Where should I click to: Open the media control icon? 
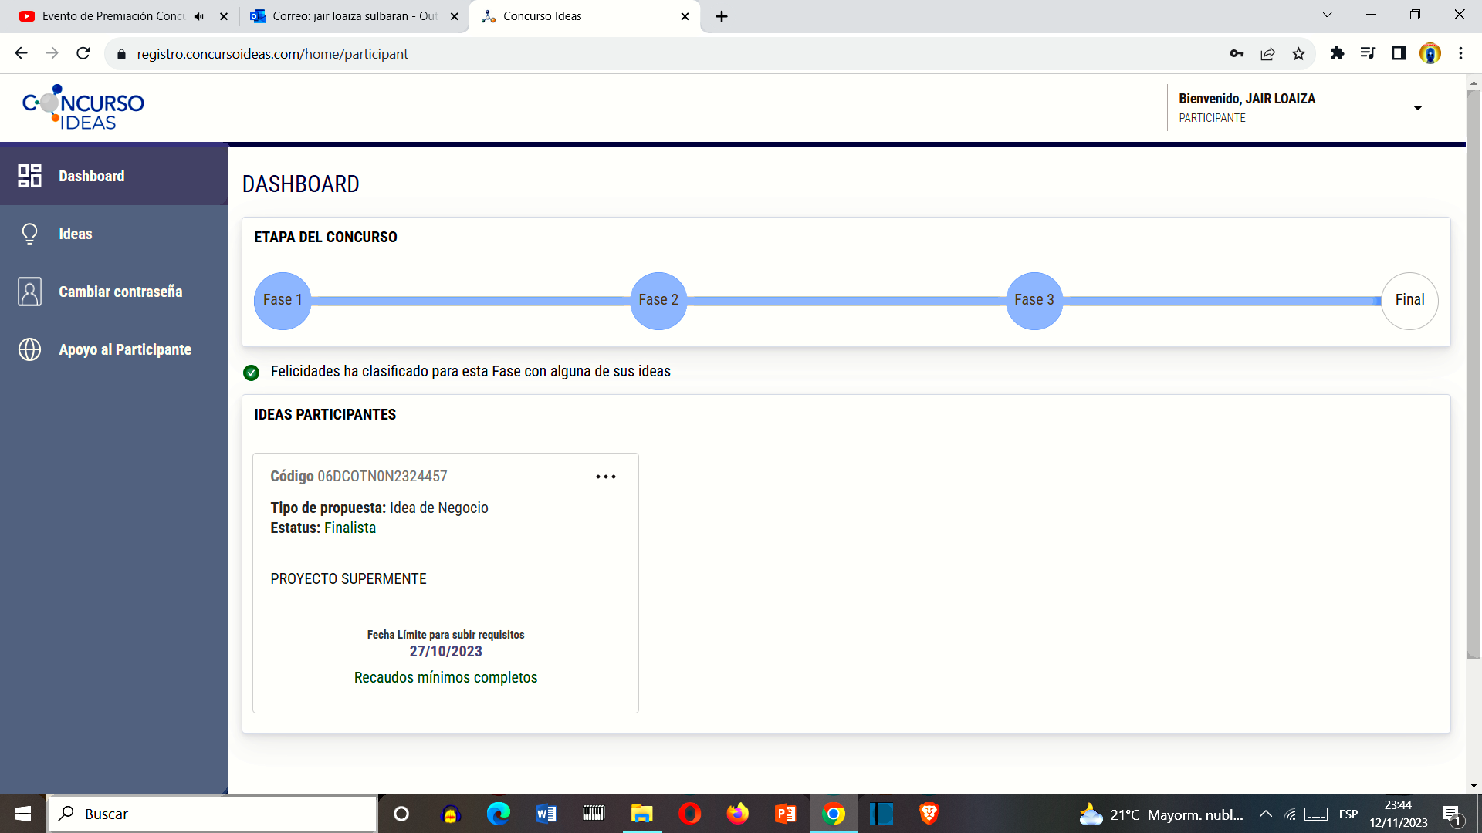coord(1368,53)
